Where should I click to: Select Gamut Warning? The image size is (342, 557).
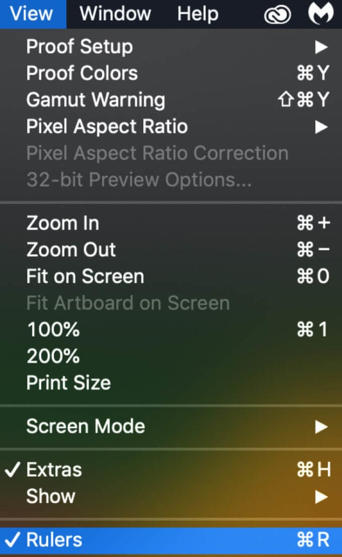pyautogui.click(x=96, y=100)
